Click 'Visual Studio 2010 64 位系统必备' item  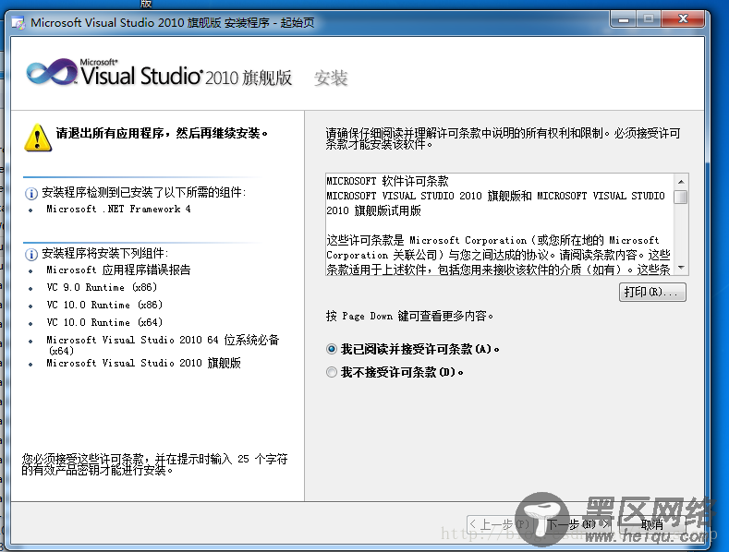163,344
